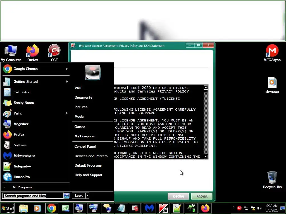This screenshot has width=286, height=214.
Task: Switch to Malwarebytes in the taskbar
Action: 149,208
